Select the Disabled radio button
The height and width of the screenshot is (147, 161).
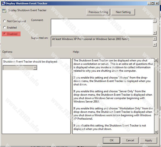[x=4, y=34]
